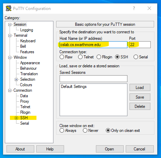161x158 pixels.
Task: Click the Cancel button
Action: tap(140, 149)
